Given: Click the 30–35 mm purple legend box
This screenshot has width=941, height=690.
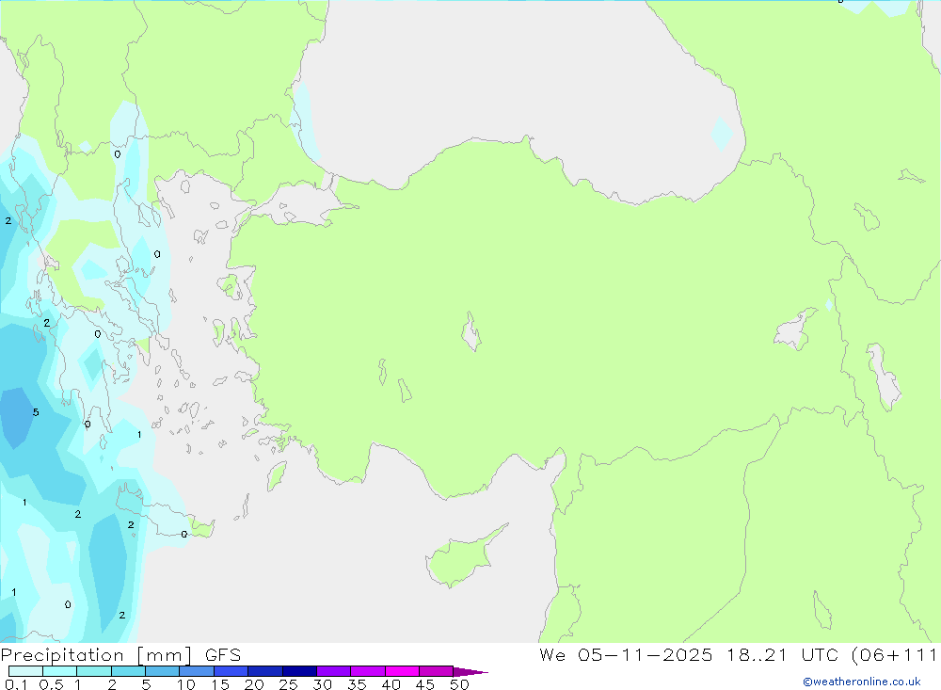Looking at the screenshot, I should 334,671.
